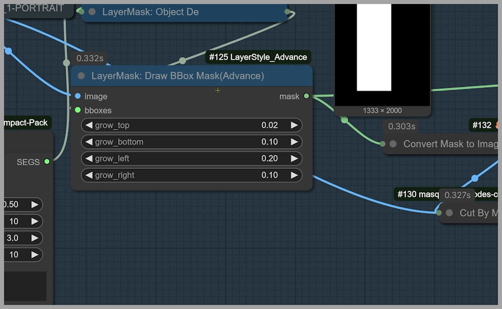Toggle collapse dot on Convert Mask to Image
This screenshot has width=502, height=309.
393,144
